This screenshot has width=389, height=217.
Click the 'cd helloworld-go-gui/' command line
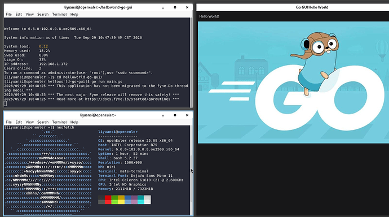point(53,77)
